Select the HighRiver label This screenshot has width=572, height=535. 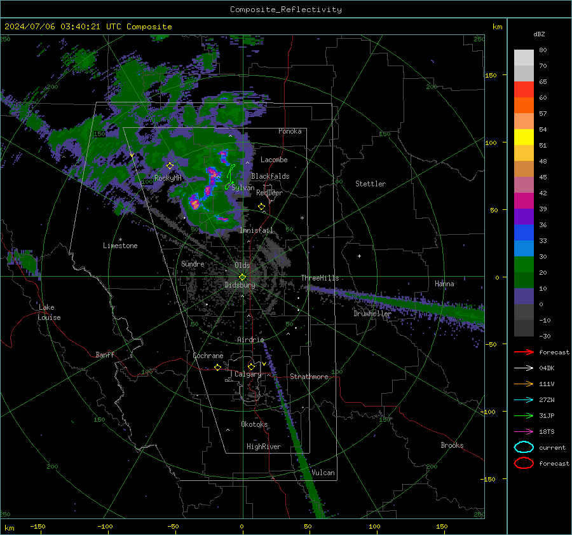click(x=264, y=447)
